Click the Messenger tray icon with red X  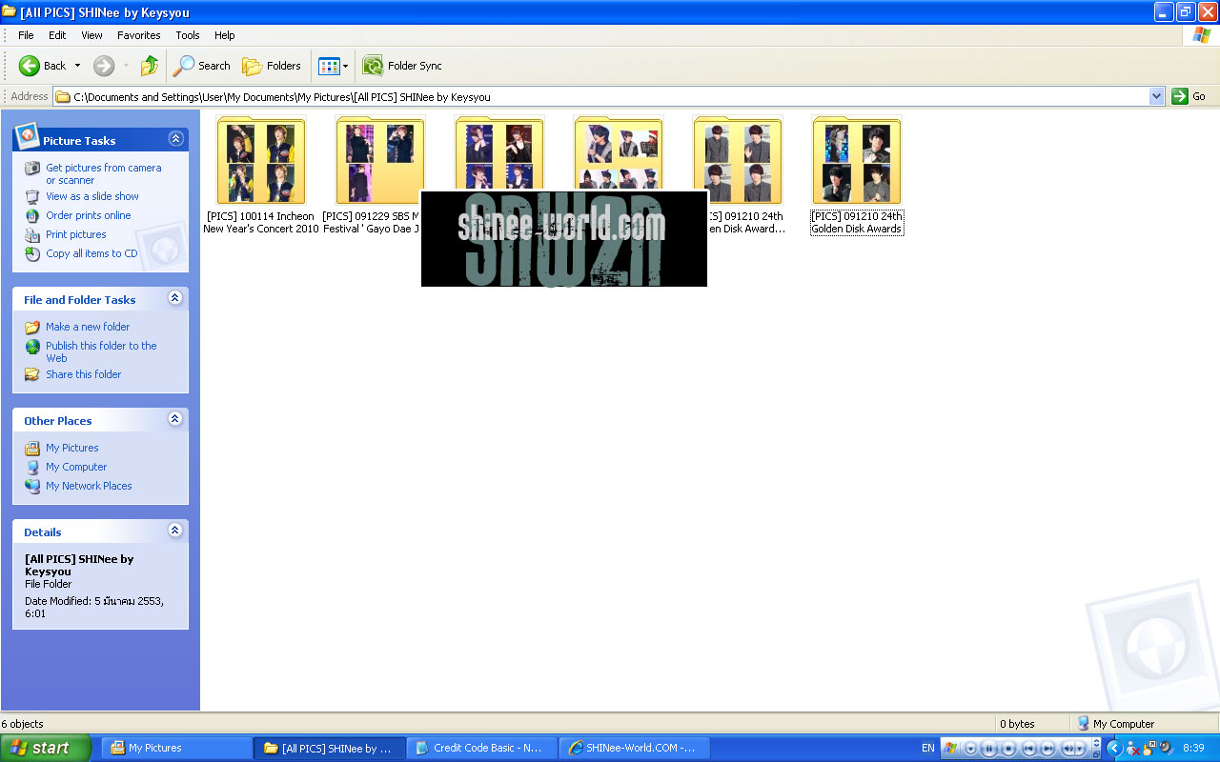click(x=1133, y=749)
